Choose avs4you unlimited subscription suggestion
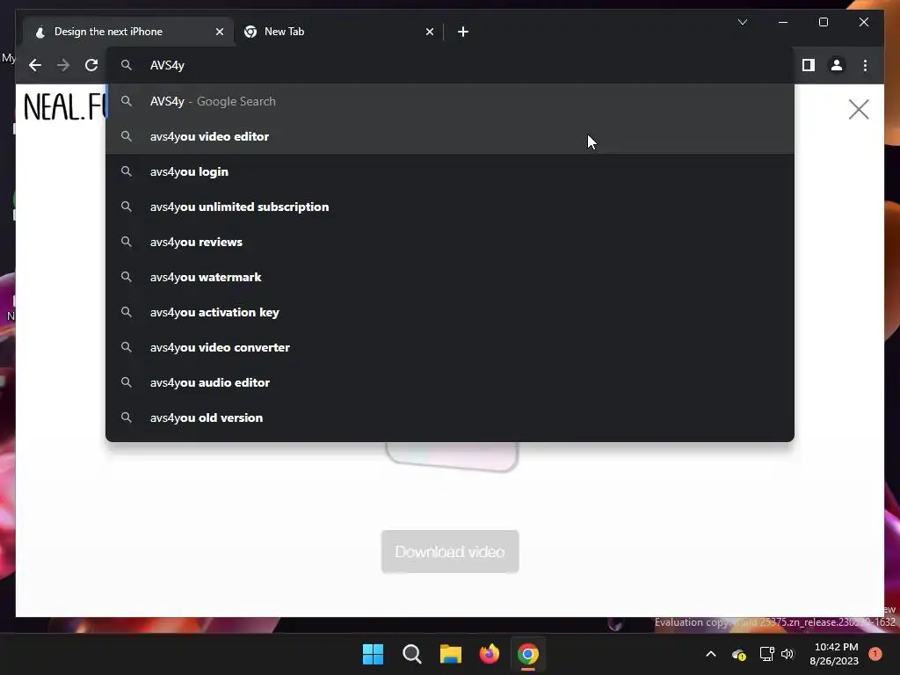The width and height of the screenshot is (900, 675). click(450, 207)
